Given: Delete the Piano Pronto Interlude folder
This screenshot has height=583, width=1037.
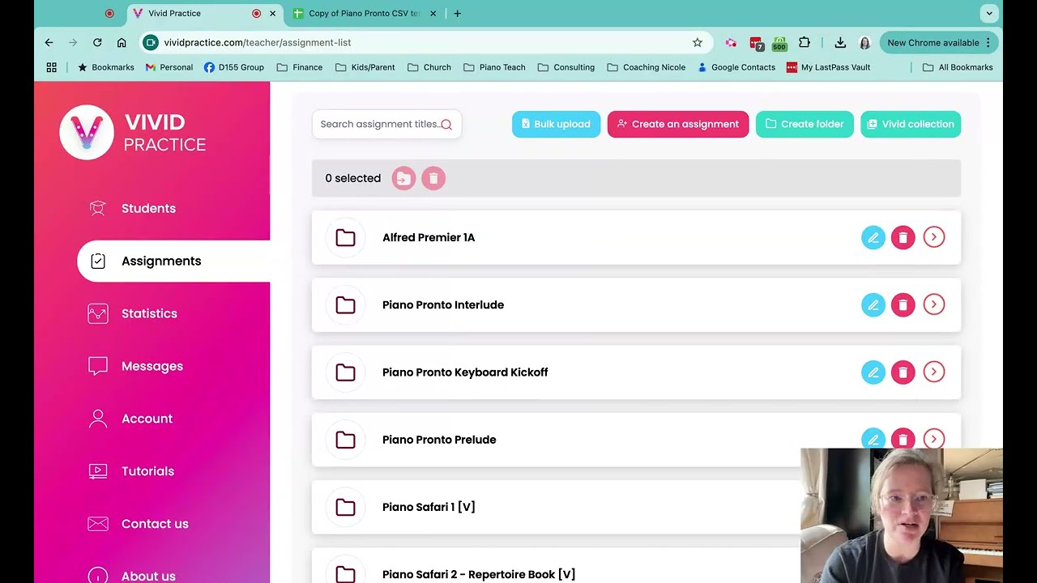Looking at the screenshot, I should [903, 304].
